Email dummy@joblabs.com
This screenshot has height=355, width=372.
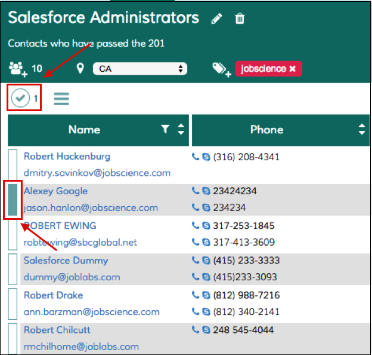[x=72, y=277]
